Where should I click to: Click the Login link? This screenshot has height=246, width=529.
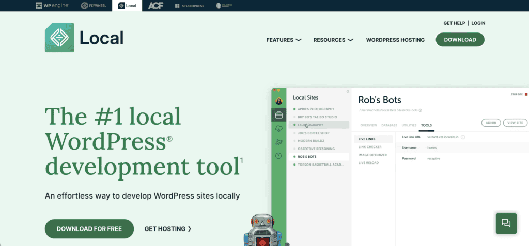[478, 23]
